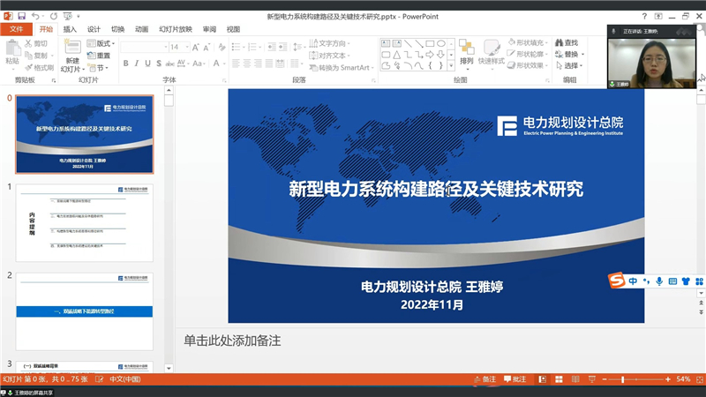Expand the shapes gallery More arrow
The image size is (706, 397).
point(451,65)
